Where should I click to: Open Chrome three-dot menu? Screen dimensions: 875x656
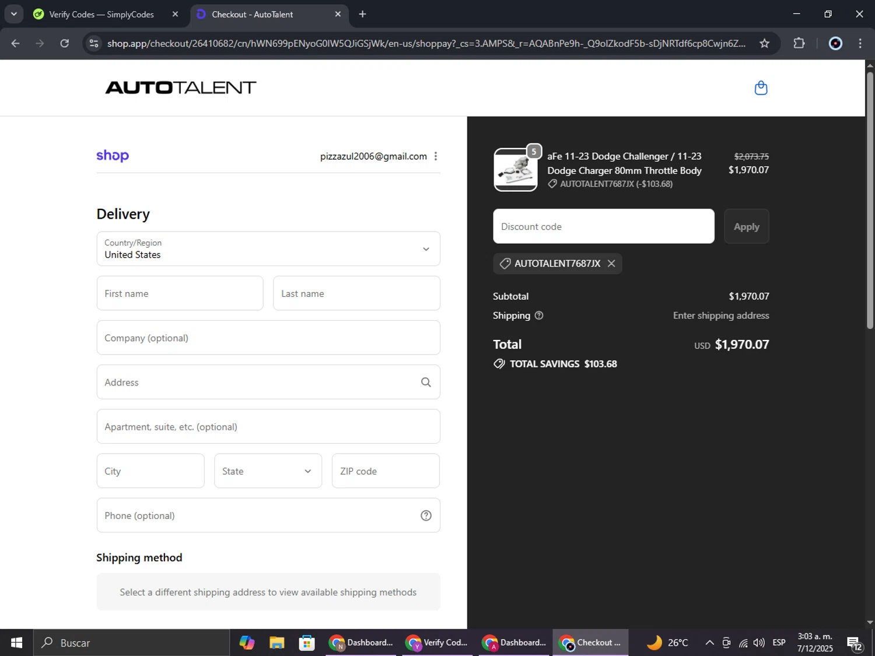coord(860,43)
